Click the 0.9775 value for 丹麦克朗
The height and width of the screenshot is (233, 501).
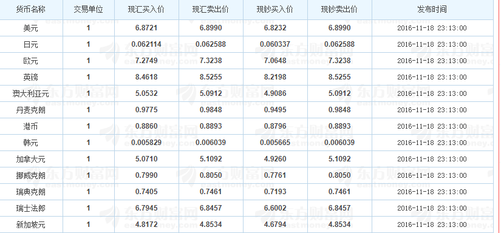[x=146, y=110]
